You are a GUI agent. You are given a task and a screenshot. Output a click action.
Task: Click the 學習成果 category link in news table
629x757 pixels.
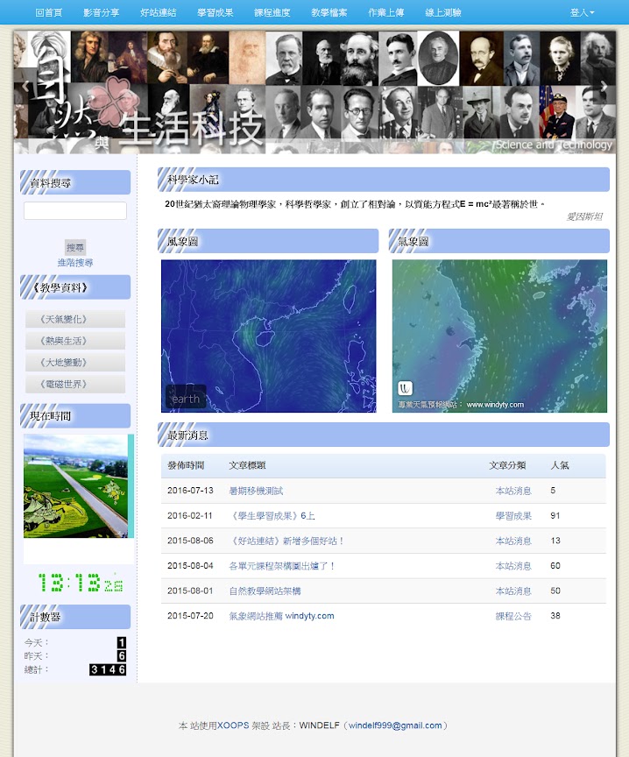pyautogui.click(x=513, y=516)
